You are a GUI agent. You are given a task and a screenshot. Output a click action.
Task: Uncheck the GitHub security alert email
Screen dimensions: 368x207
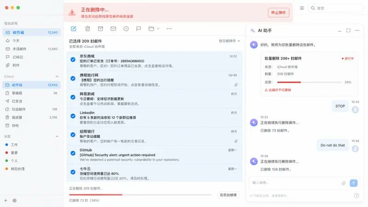(x=73, y=153)
